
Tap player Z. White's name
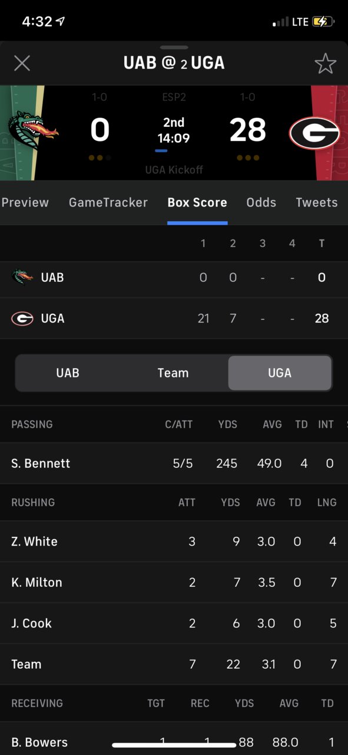coord(34,541)
